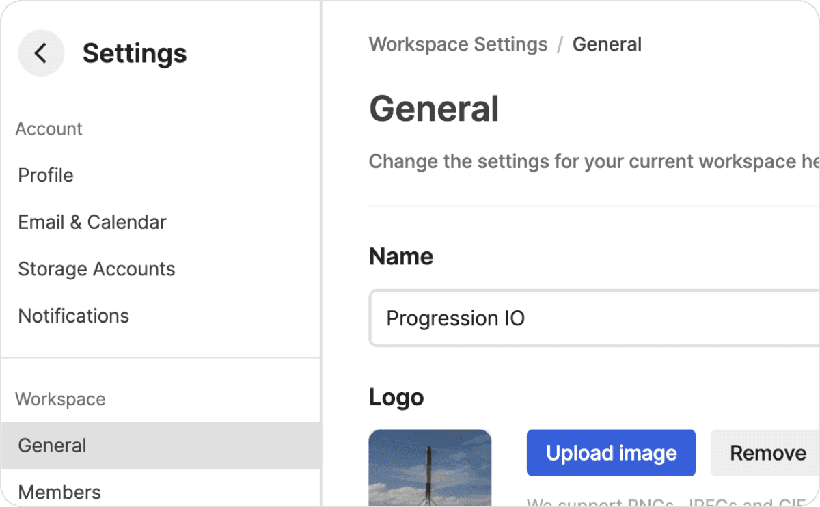Click the Account section header

[x=49, y=129]
